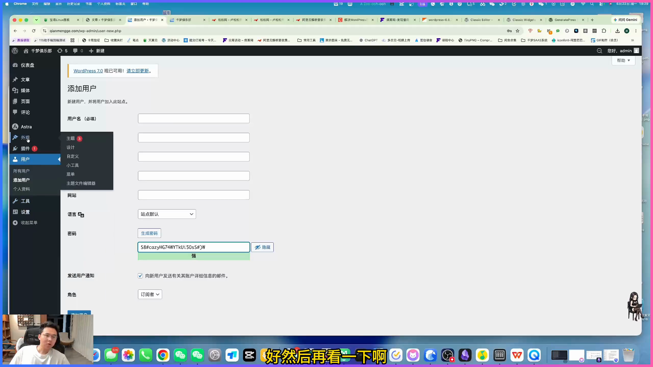Expand the tab search chevron in Chrome
This screenshot has width=653, height=367.
pyautogui.click(x=36, y=20)
